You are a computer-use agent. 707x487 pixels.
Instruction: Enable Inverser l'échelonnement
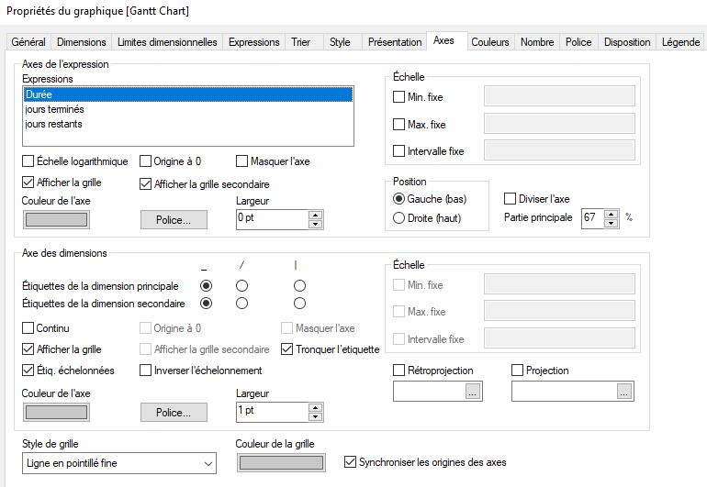click(x=145, y=371)
